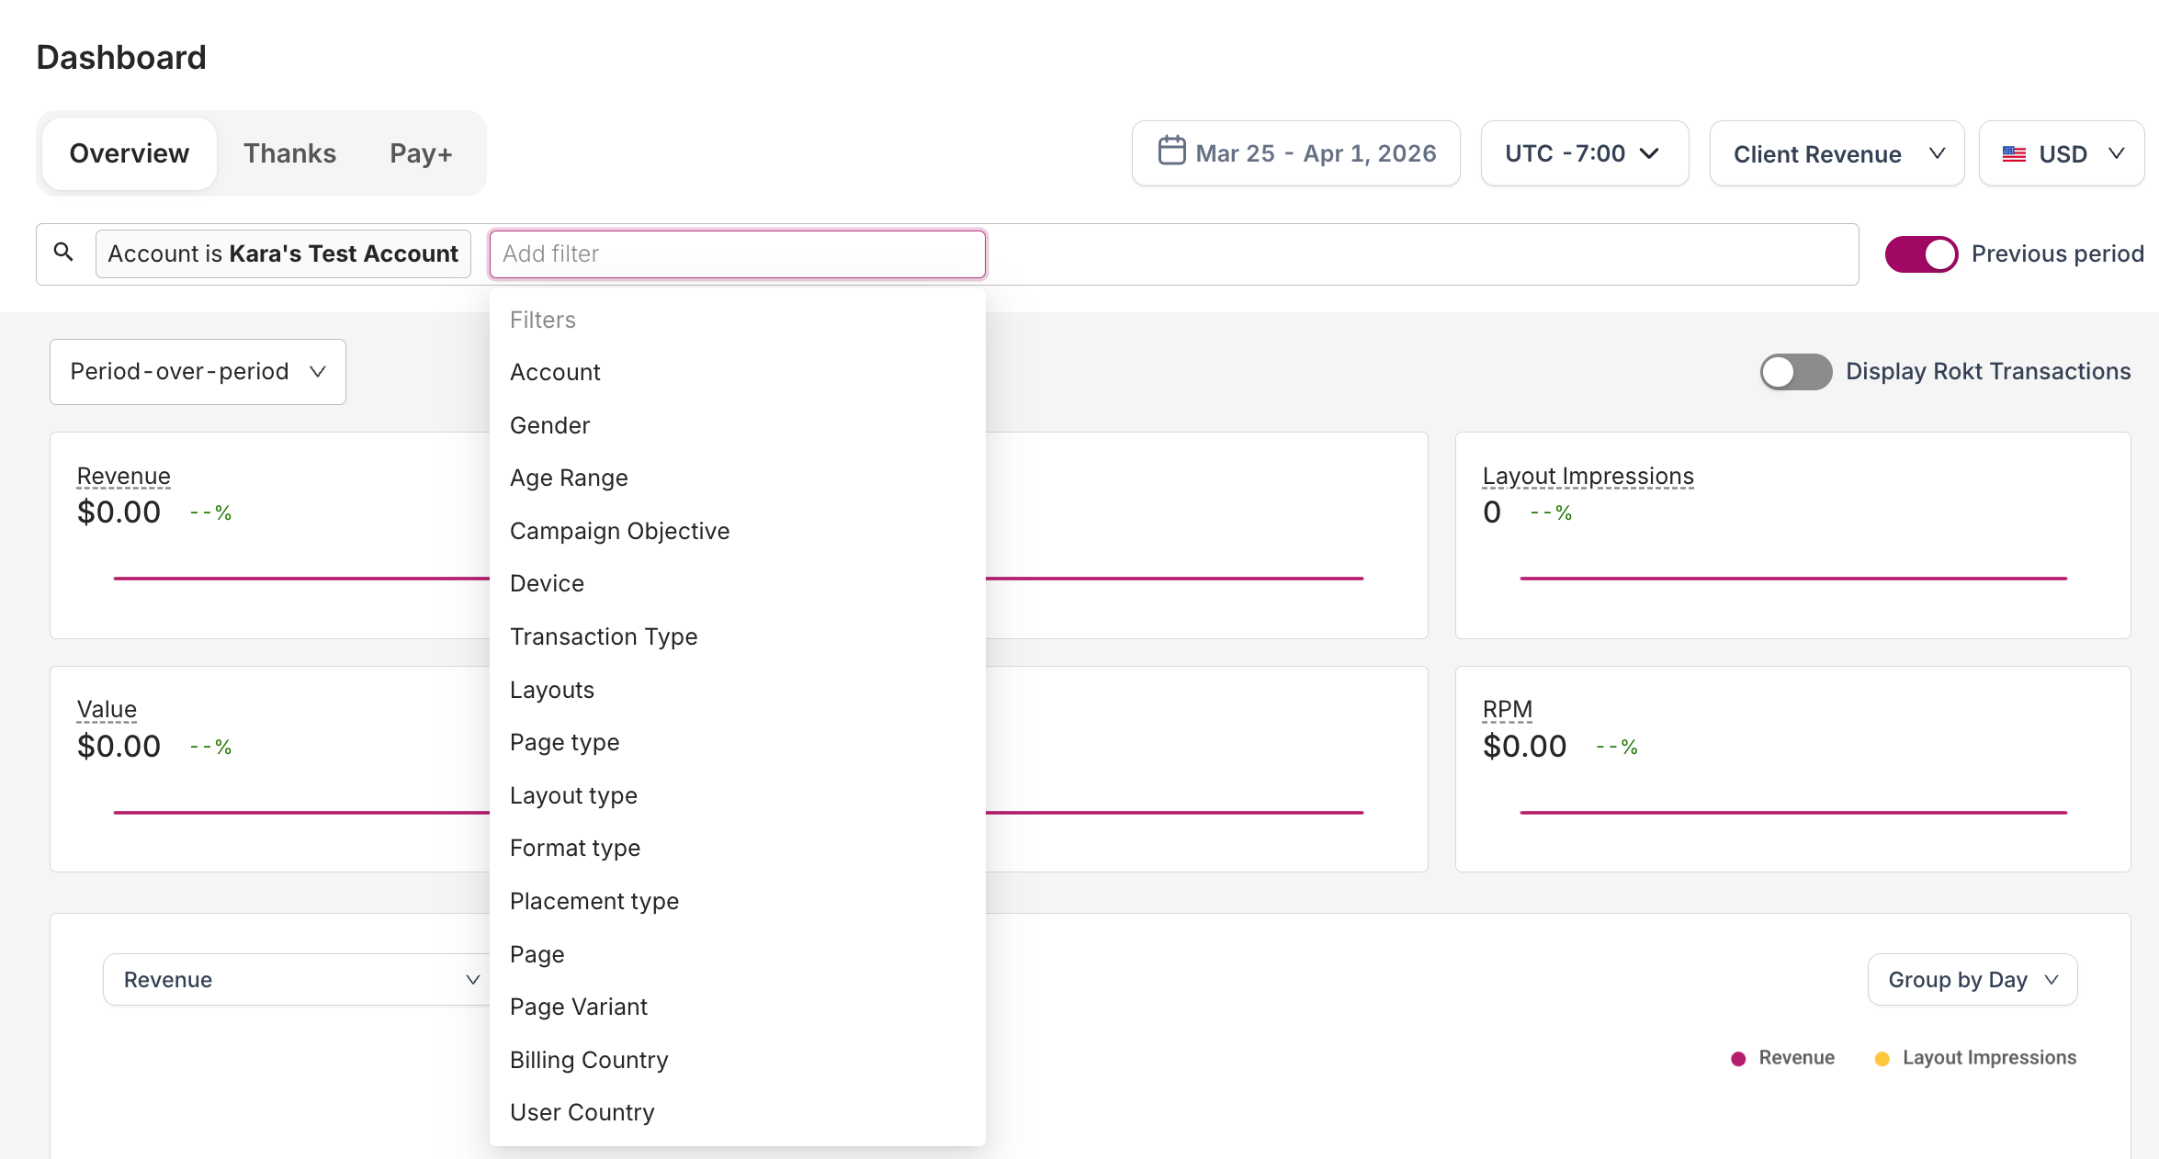Select Billing Country filter option

tap(589, 1060)
